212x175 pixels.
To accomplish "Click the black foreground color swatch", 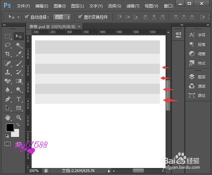I will (x=10, y=127).
